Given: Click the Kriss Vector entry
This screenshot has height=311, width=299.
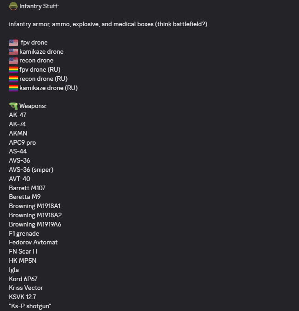Looking at the screenshot, I should point(26,288).
